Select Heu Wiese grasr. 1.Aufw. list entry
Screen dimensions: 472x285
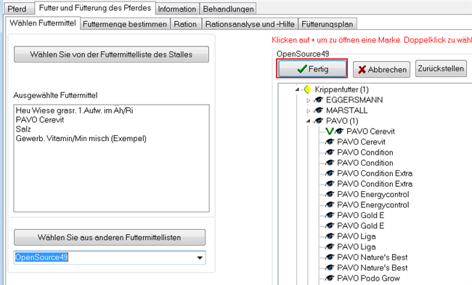74,111
